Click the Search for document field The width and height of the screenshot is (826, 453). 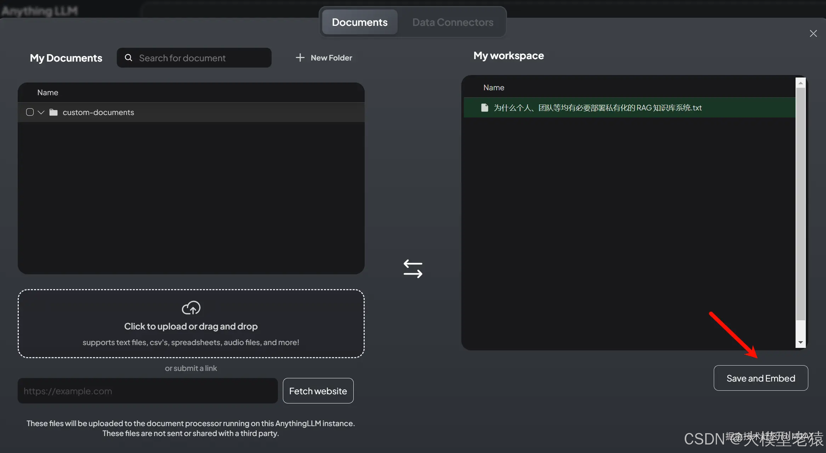click(194, 58)
